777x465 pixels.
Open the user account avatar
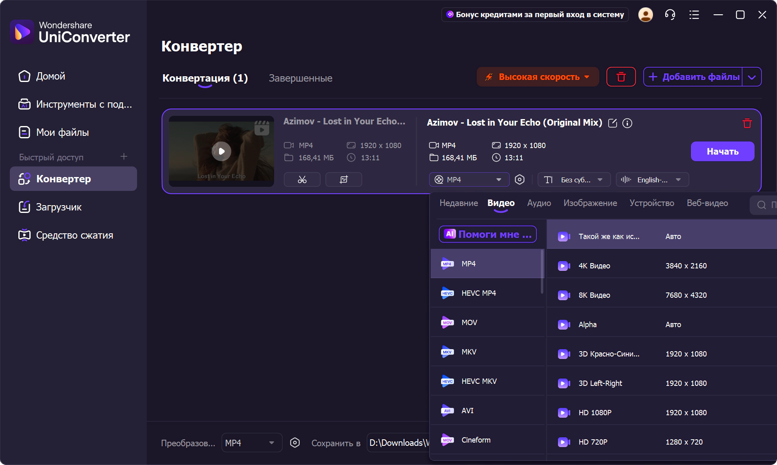645,15
